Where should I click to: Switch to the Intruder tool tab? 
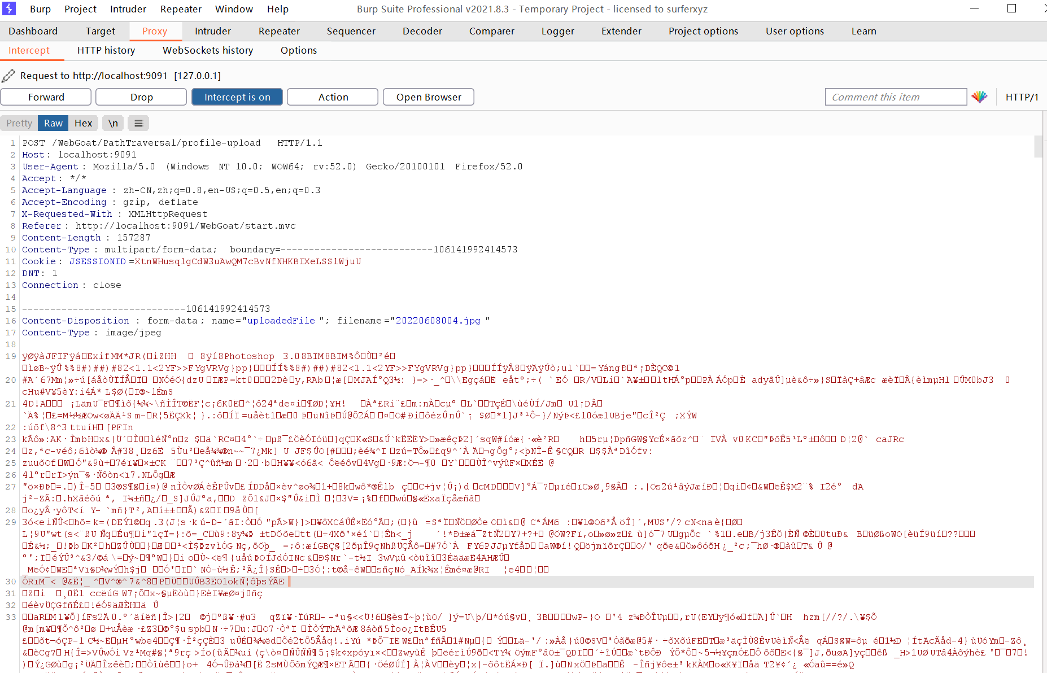[x=213, y=31]
